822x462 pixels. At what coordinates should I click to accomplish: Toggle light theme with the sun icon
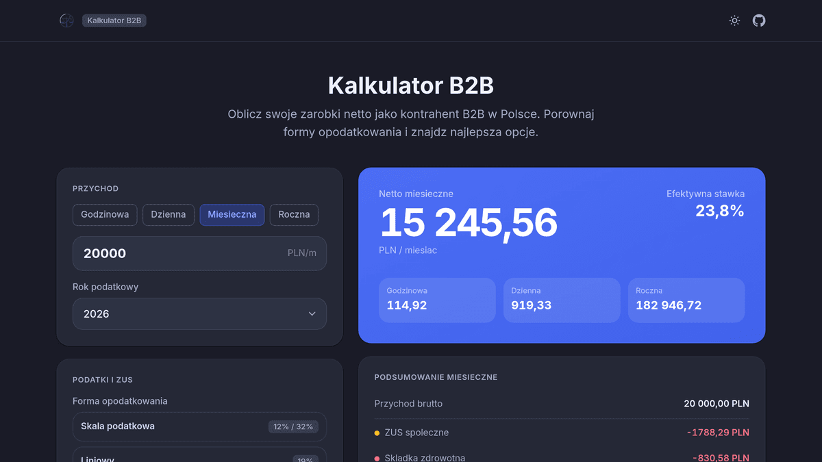734,21
